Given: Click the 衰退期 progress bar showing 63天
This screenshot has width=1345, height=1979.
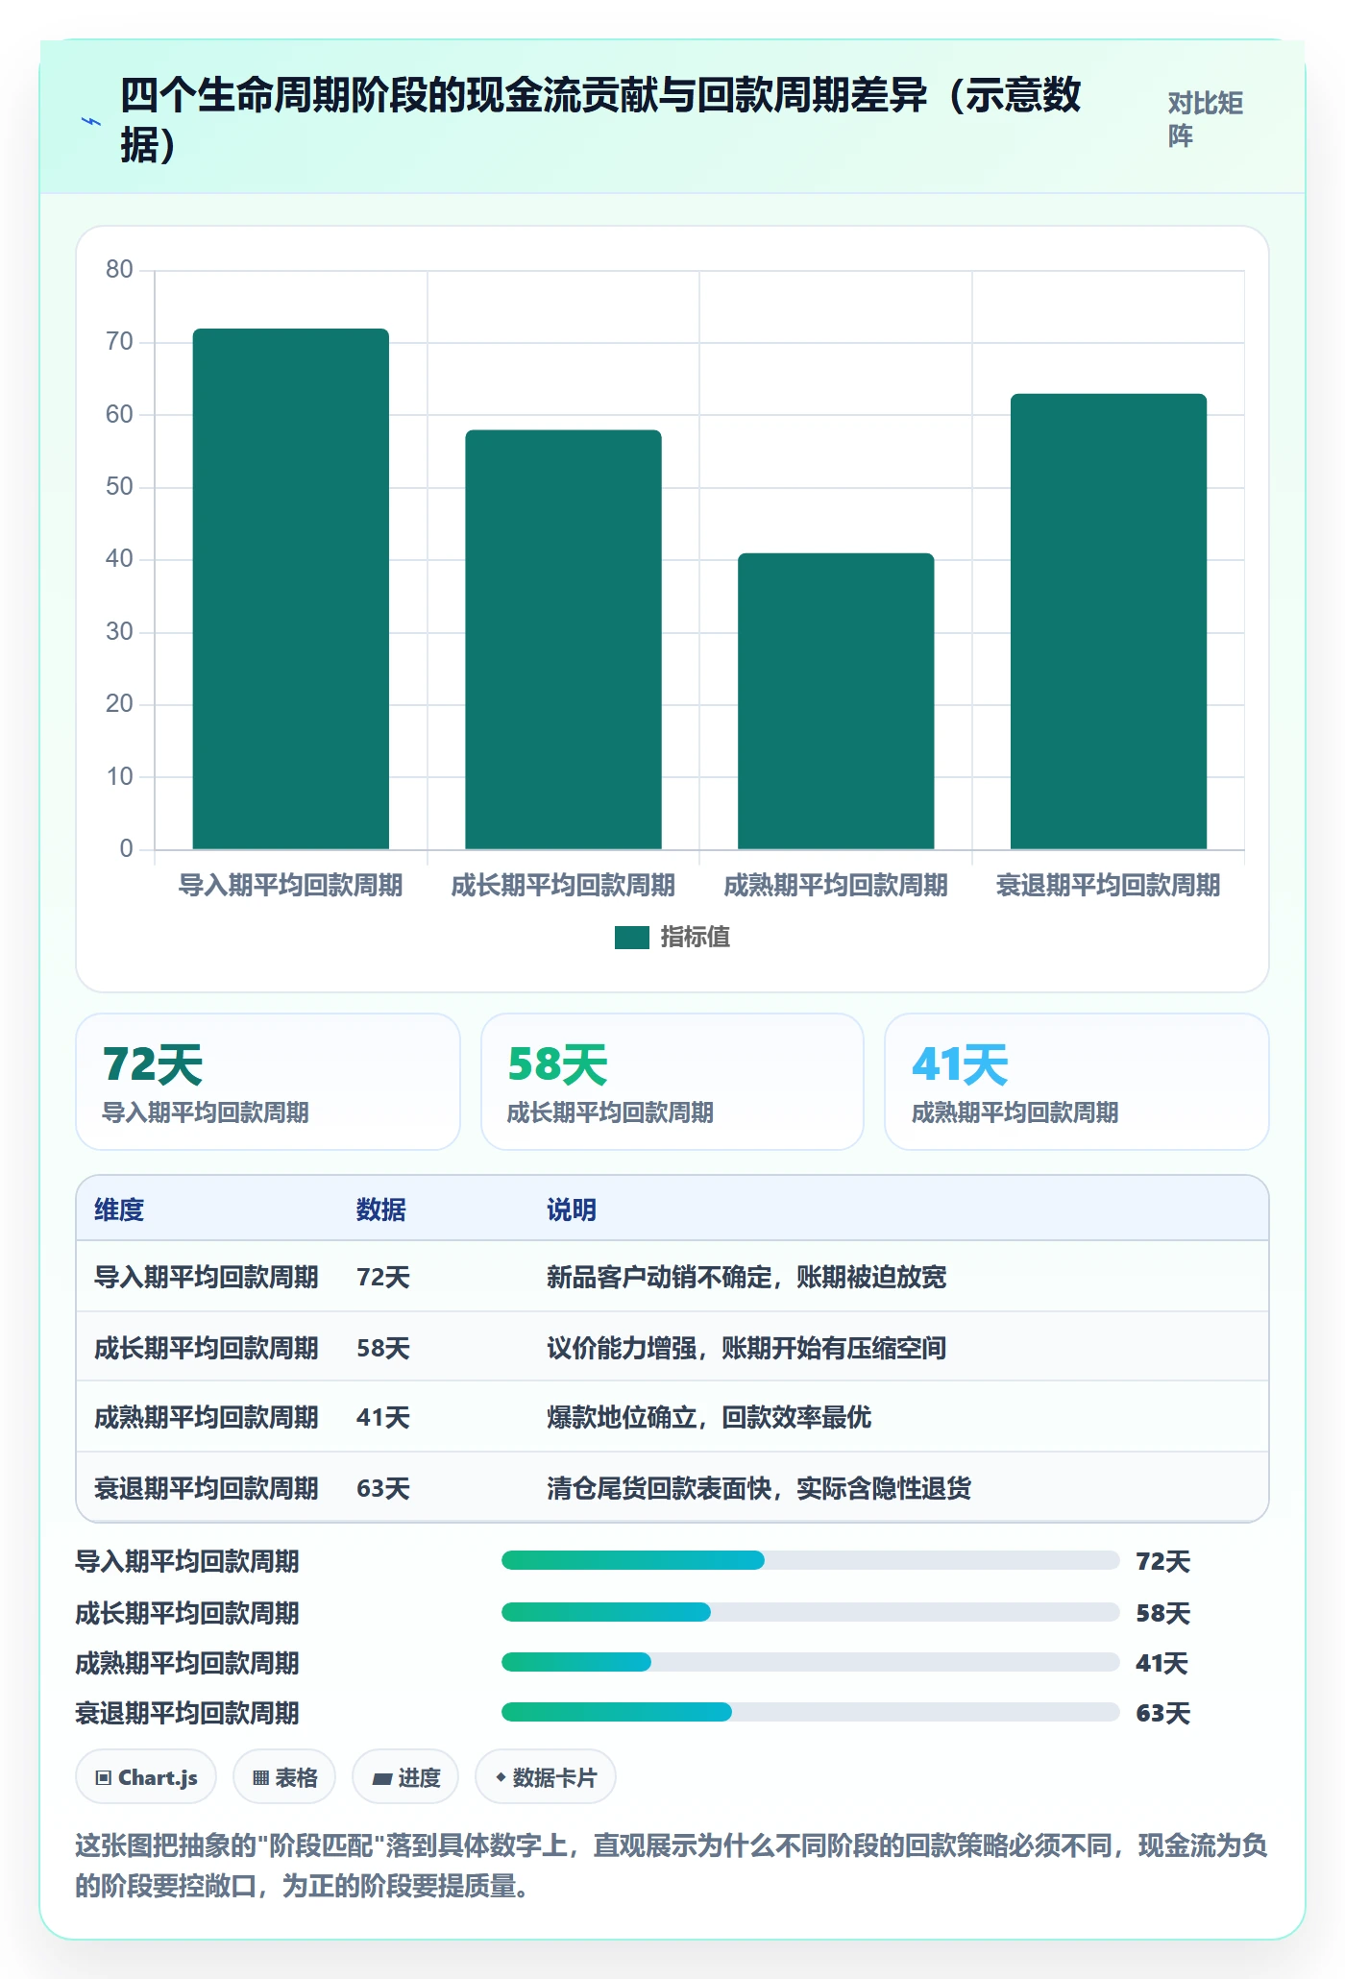Looking at the screenshot, I should tap(811, 1712).
